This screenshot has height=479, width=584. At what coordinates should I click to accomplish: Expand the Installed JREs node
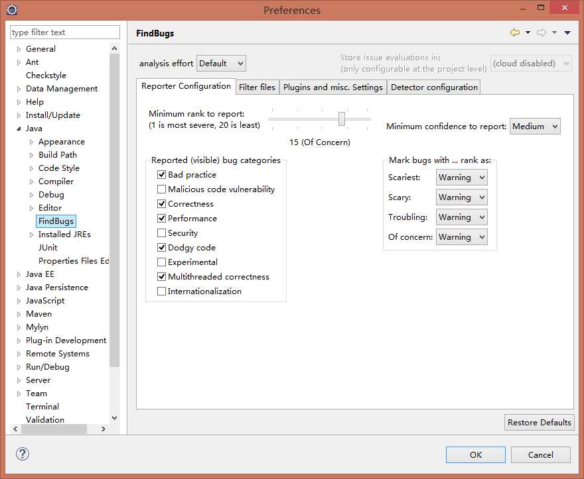(x=31, y=235)
